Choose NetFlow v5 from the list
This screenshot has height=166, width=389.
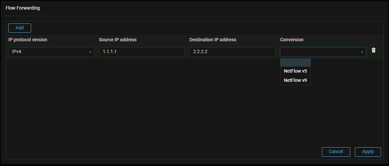pos(295,71)
